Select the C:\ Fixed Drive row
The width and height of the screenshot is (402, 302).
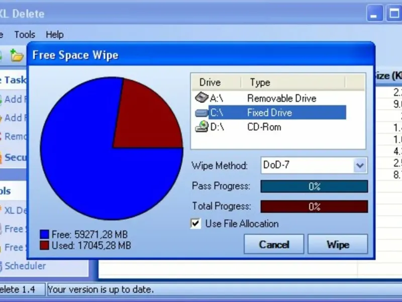[x=270, y=112]
